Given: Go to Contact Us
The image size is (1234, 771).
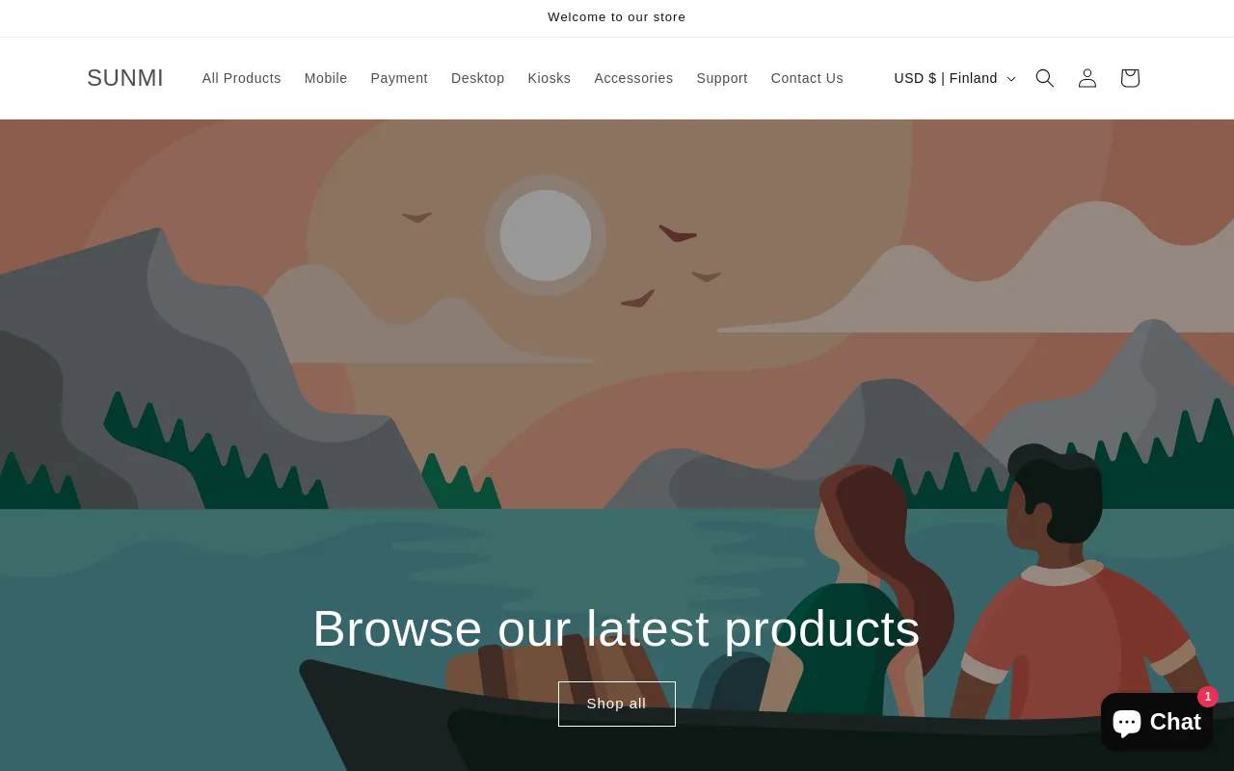Looking at the screenshot, I should click(x=807, y=78).
